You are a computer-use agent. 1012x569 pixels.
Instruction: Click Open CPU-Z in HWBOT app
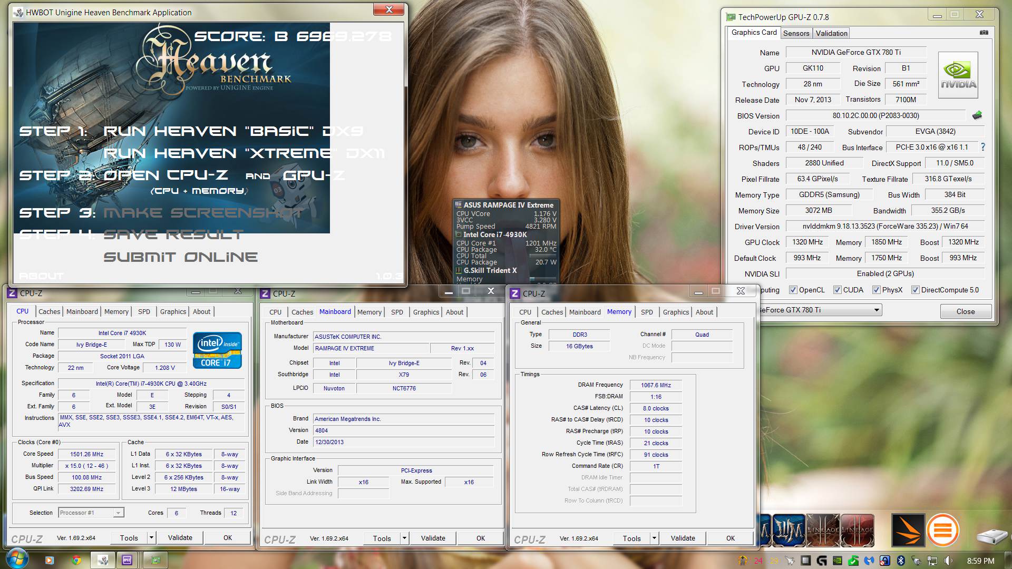(x=166, y=175)
